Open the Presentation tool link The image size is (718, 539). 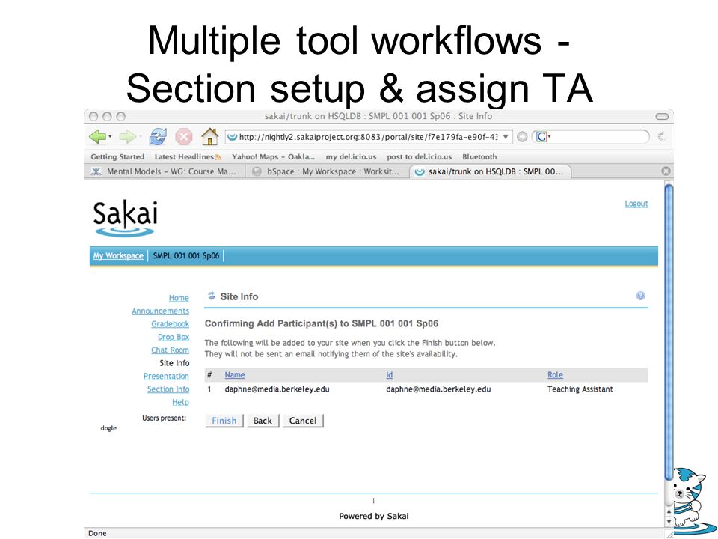[166, 376]
